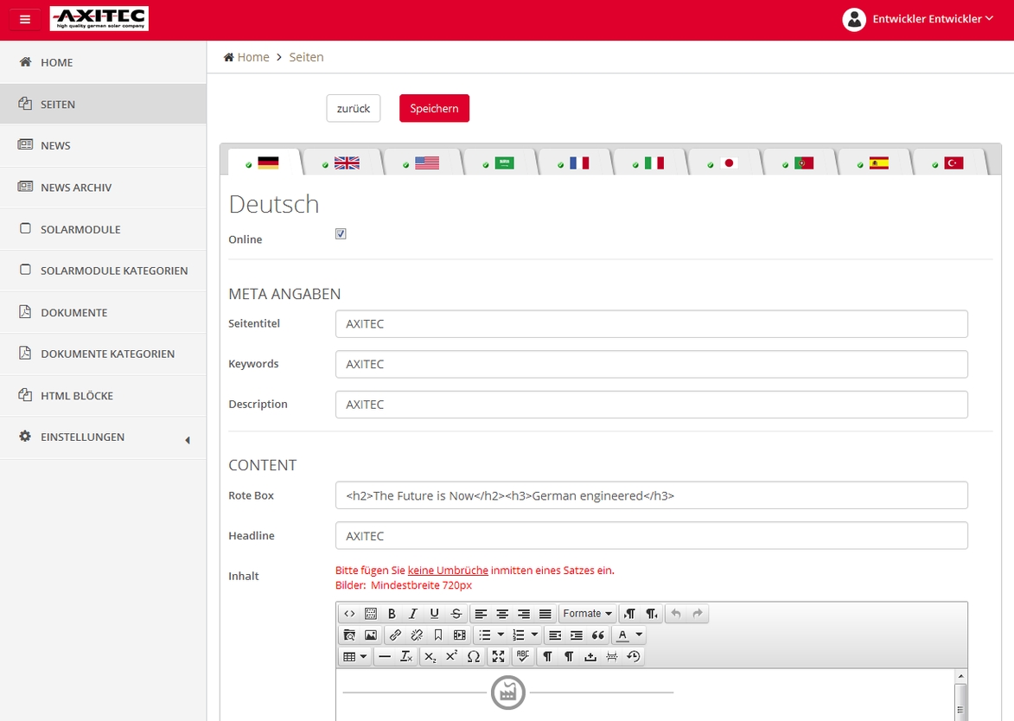This screenshot has height=721, width=1014.
Task: Apply italic formatting in the editor
Action: pos(413,614)
